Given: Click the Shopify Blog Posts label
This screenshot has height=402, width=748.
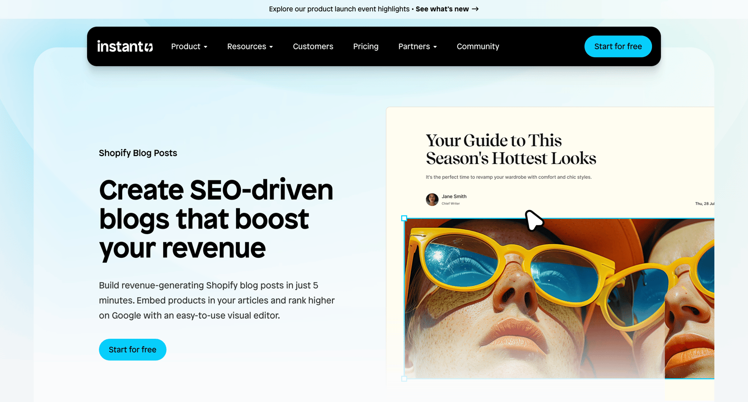Looking at the screenshot, I should [138, 153].
